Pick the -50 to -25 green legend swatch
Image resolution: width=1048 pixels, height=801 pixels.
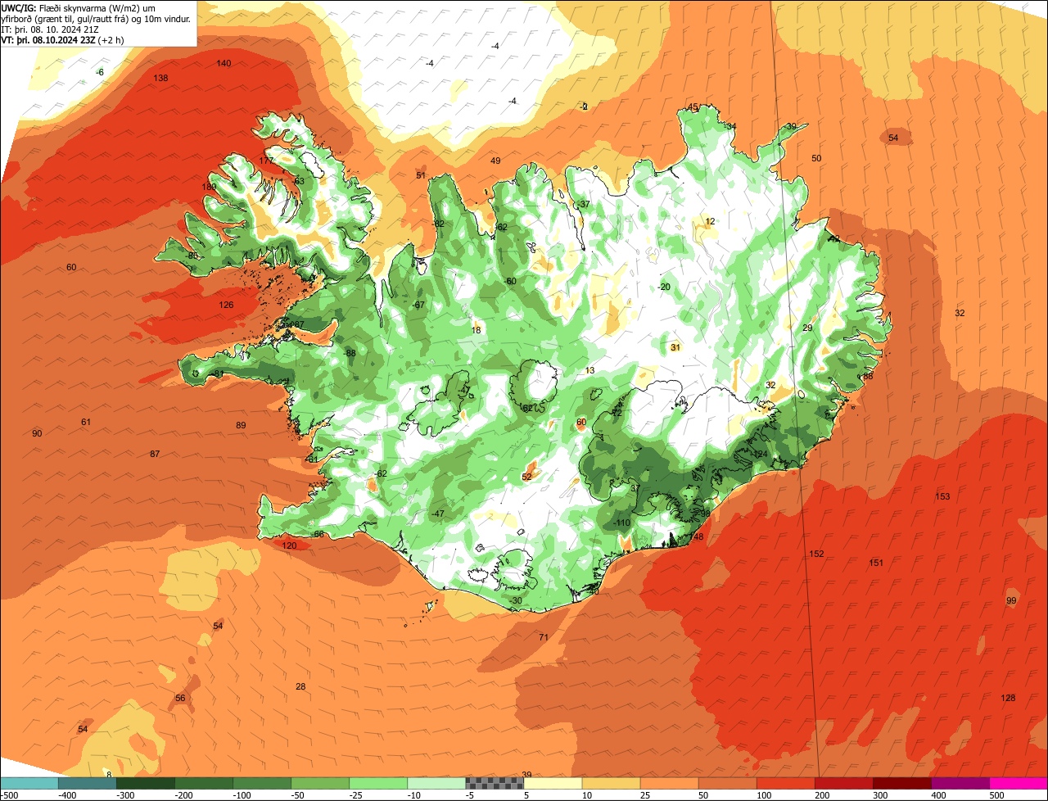[x=319, y=783]
